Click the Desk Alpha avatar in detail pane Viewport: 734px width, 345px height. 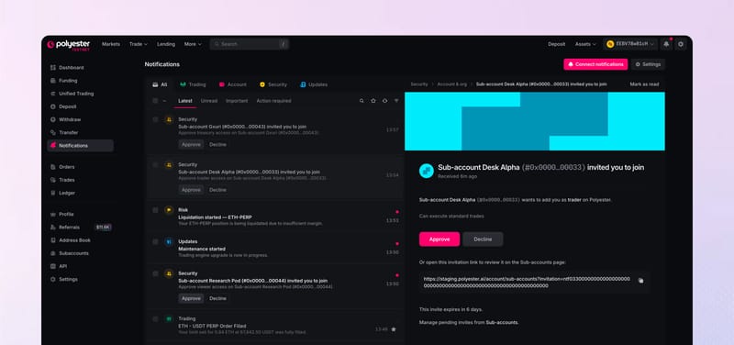click(x=427, y=171)
